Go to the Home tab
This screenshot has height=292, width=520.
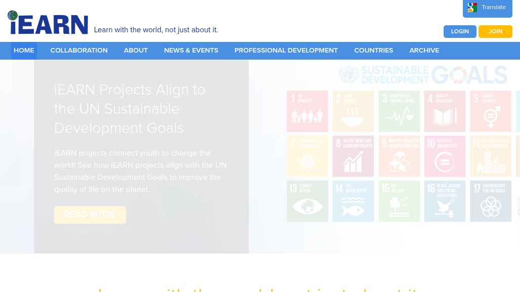(24, 51)
